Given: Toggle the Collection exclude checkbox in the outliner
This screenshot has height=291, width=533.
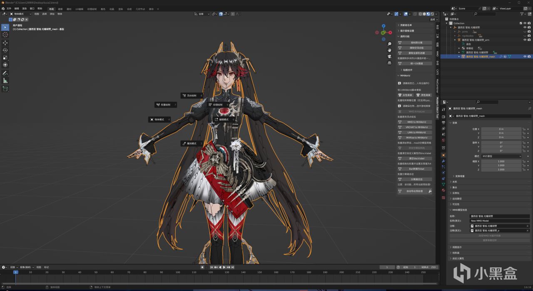Looking at the screenshot, I should pyautogui.click(x=521, y=23).
